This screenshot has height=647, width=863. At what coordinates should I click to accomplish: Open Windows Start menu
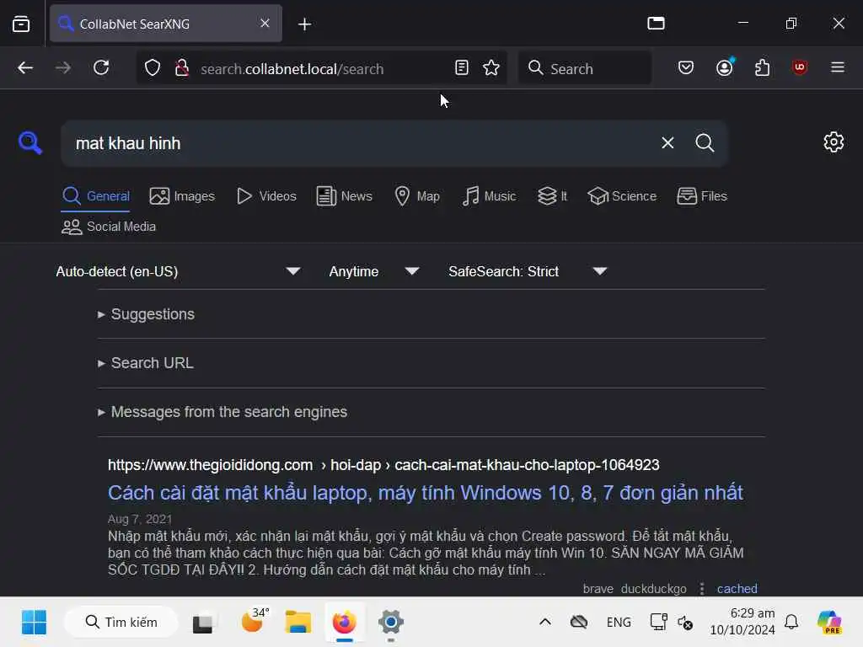[34, 623]
